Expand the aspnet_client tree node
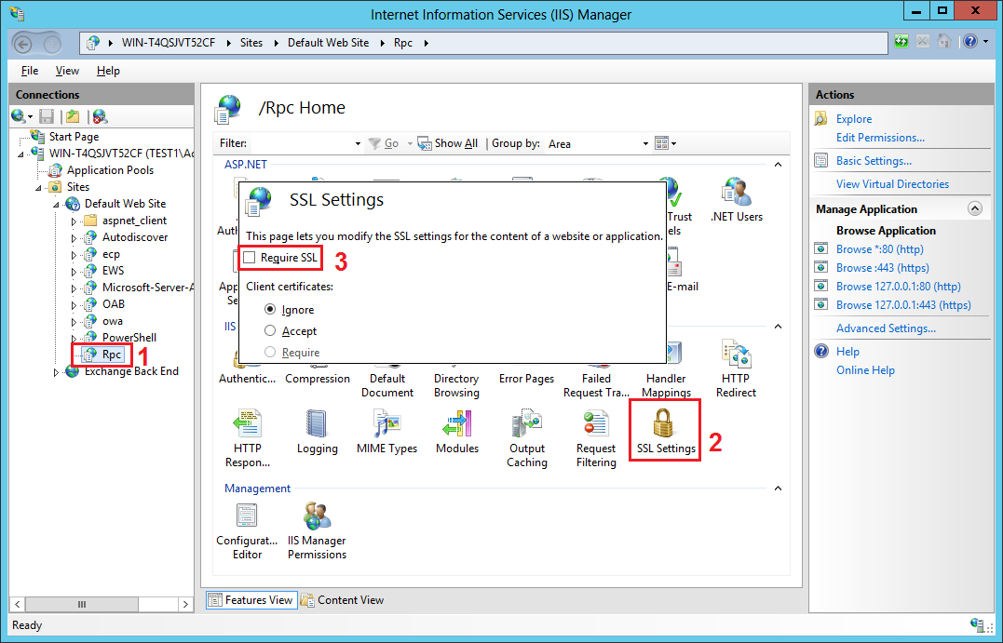The width and height of the screenshot is (1003, 643). pos(74,221)
